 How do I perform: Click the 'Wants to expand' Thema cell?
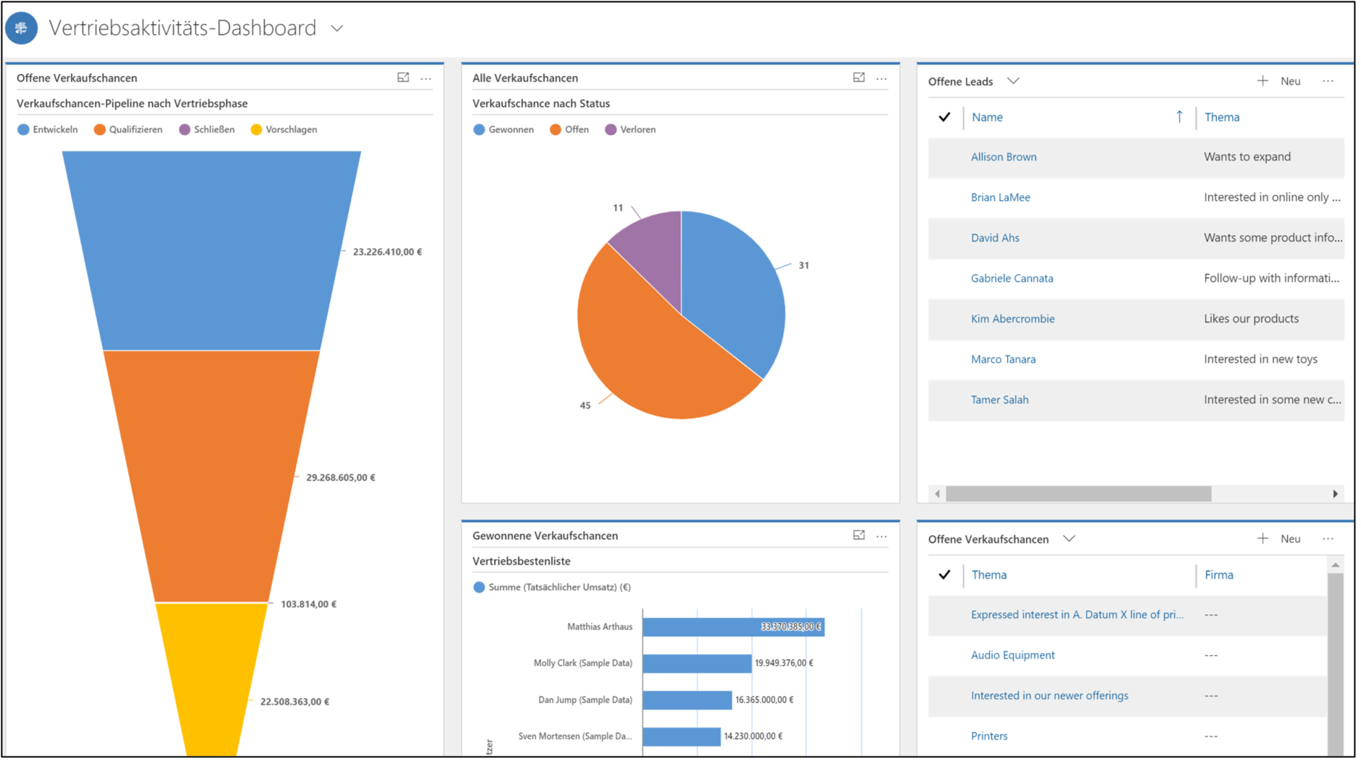[1247, 157]
